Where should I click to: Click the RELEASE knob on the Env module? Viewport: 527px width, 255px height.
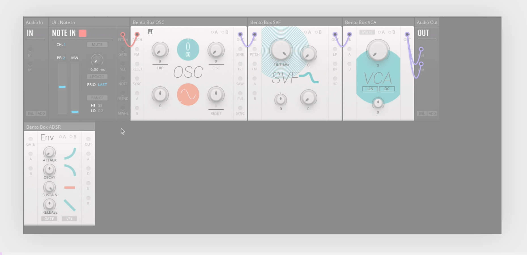pos(49,205)
